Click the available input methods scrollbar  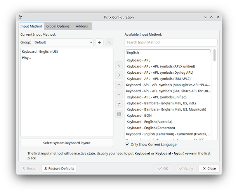(214, 55)
